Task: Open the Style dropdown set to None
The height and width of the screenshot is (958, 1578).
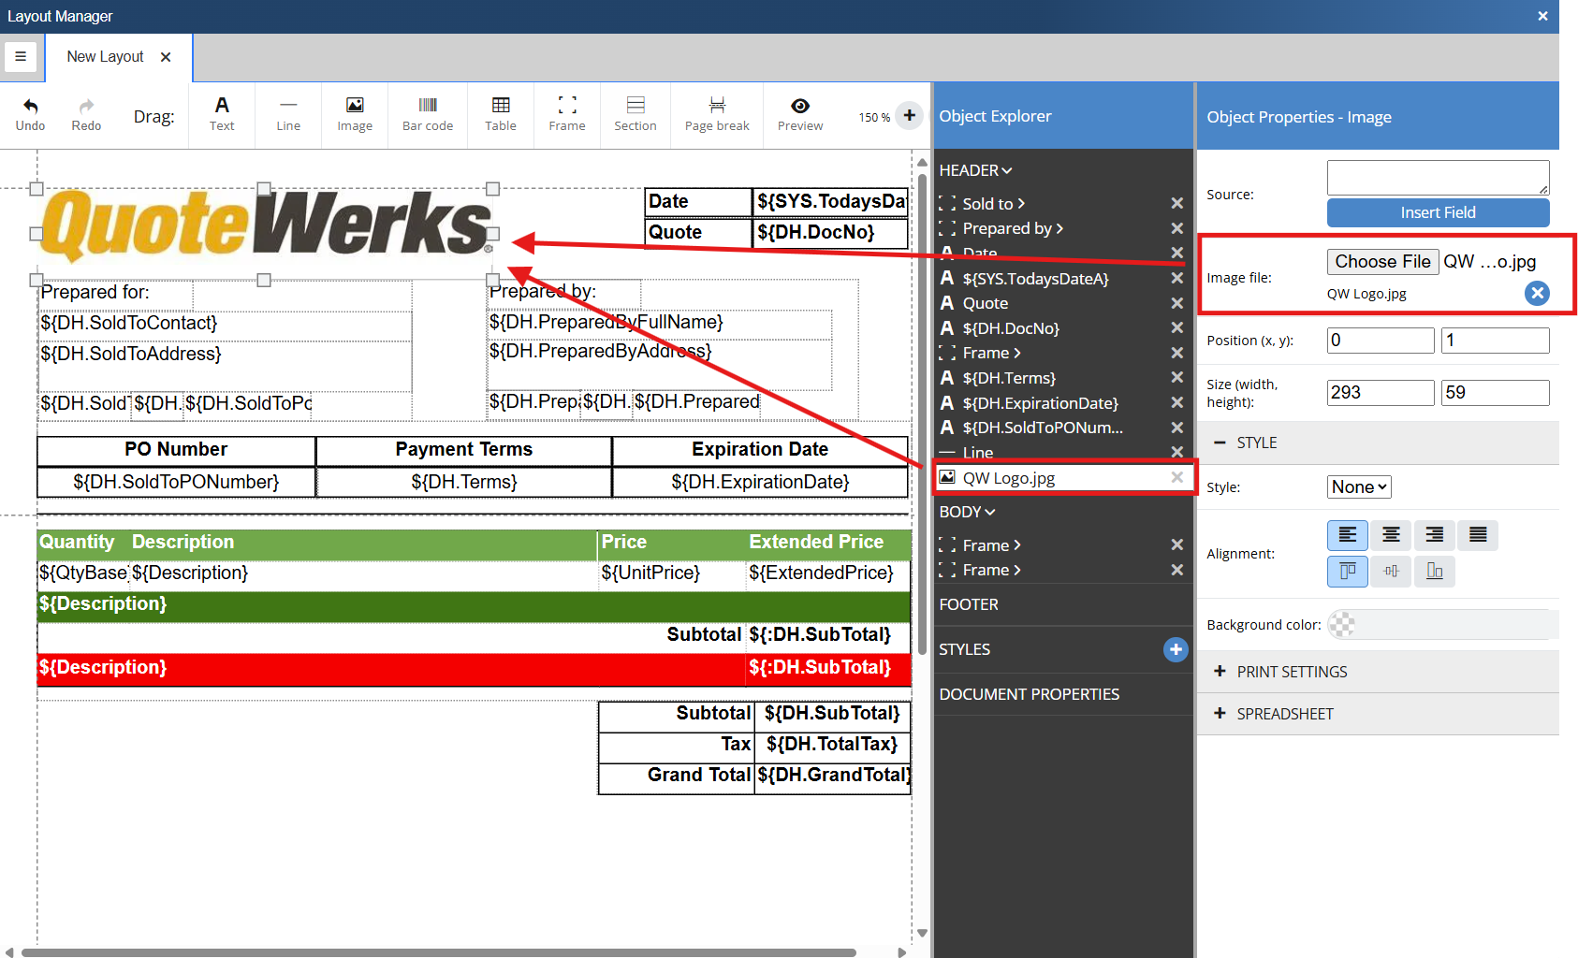Action: tap(1359, 487)
